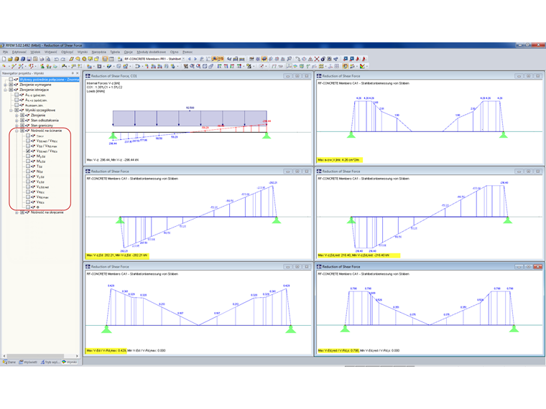Open the Opcje menu
The width and height of the screenshot is (546, 409).
(x=128, y=52)
